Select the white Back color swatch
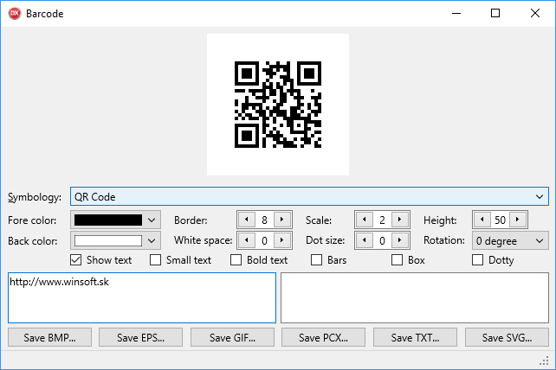Screen dimensions: 556x370 108,241
